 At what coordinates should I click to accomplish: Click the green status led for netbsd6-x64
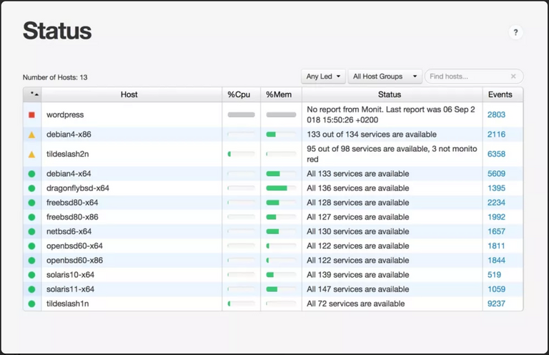tap(31, 231)
